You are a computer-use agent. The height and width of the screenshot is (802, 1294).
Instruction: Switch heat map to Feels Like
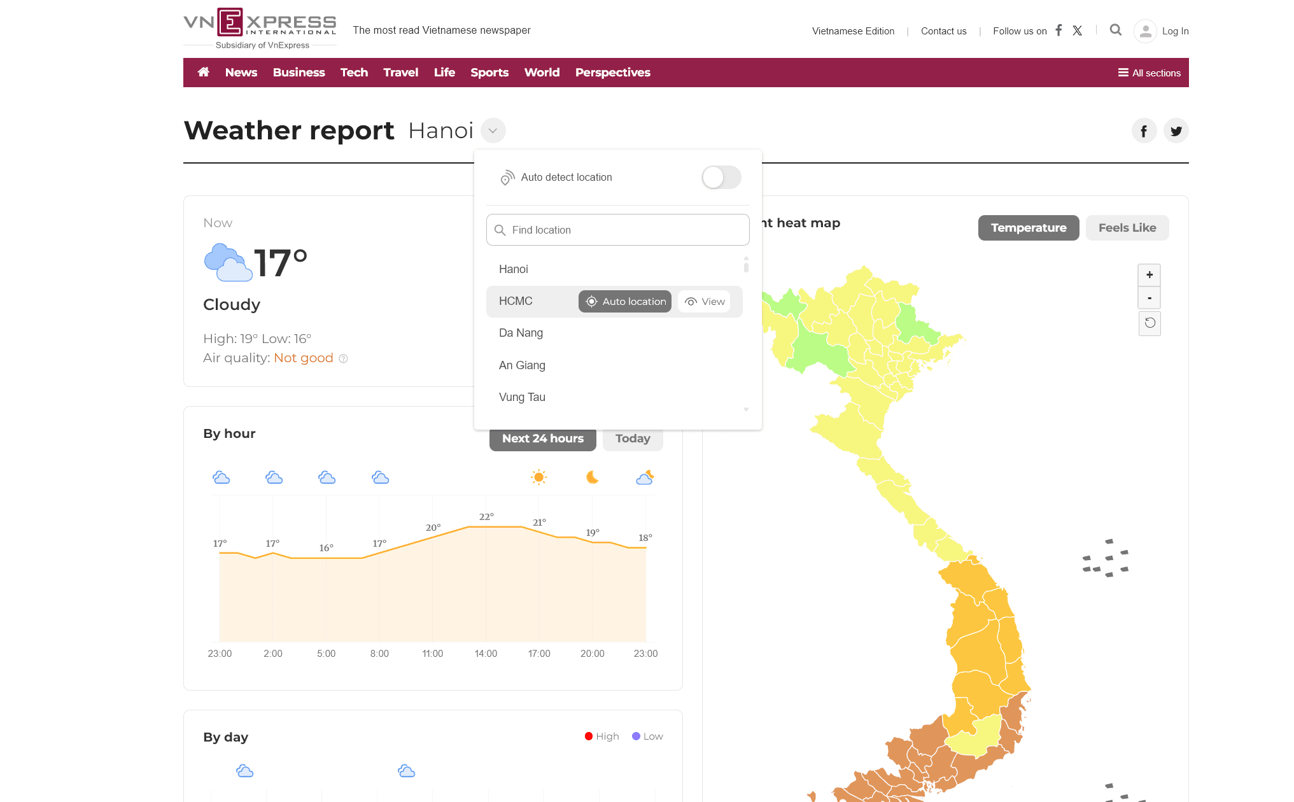(1127, 228)
